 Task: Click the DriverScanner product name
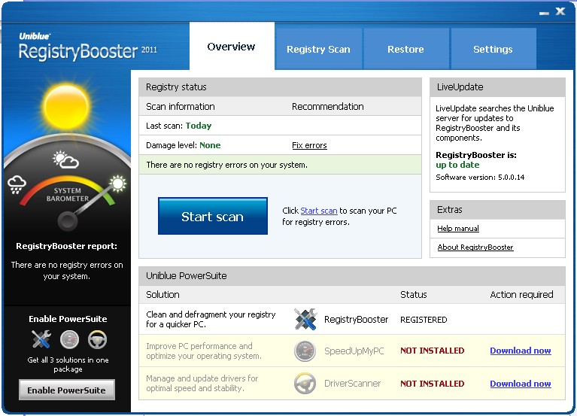coord(353,384)
